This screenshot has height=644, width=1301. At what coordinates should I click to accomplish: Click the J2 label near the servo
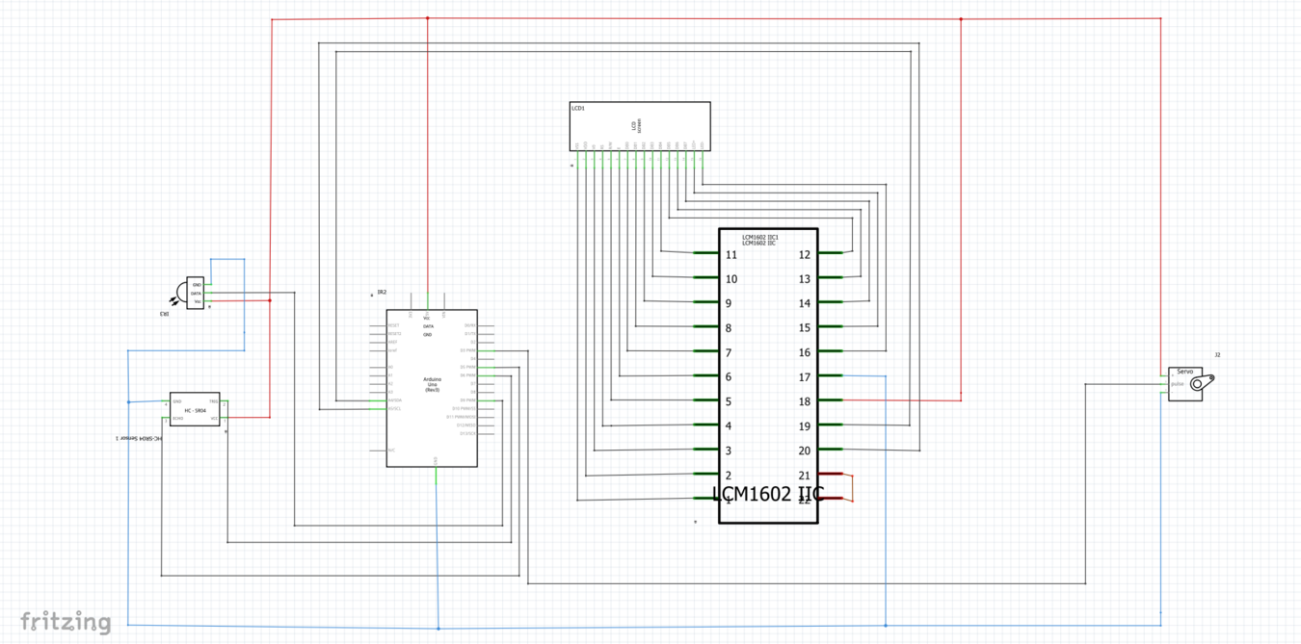tap(1217, 355)
